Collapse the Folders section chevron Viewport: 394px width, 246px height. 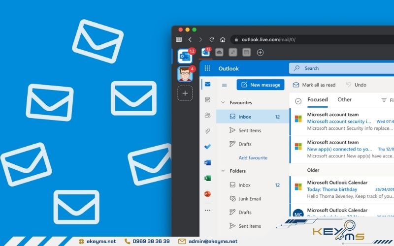[x=223, y=171]
